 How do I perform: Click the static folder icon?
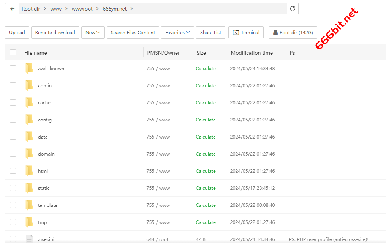click(x=29, y=188)
